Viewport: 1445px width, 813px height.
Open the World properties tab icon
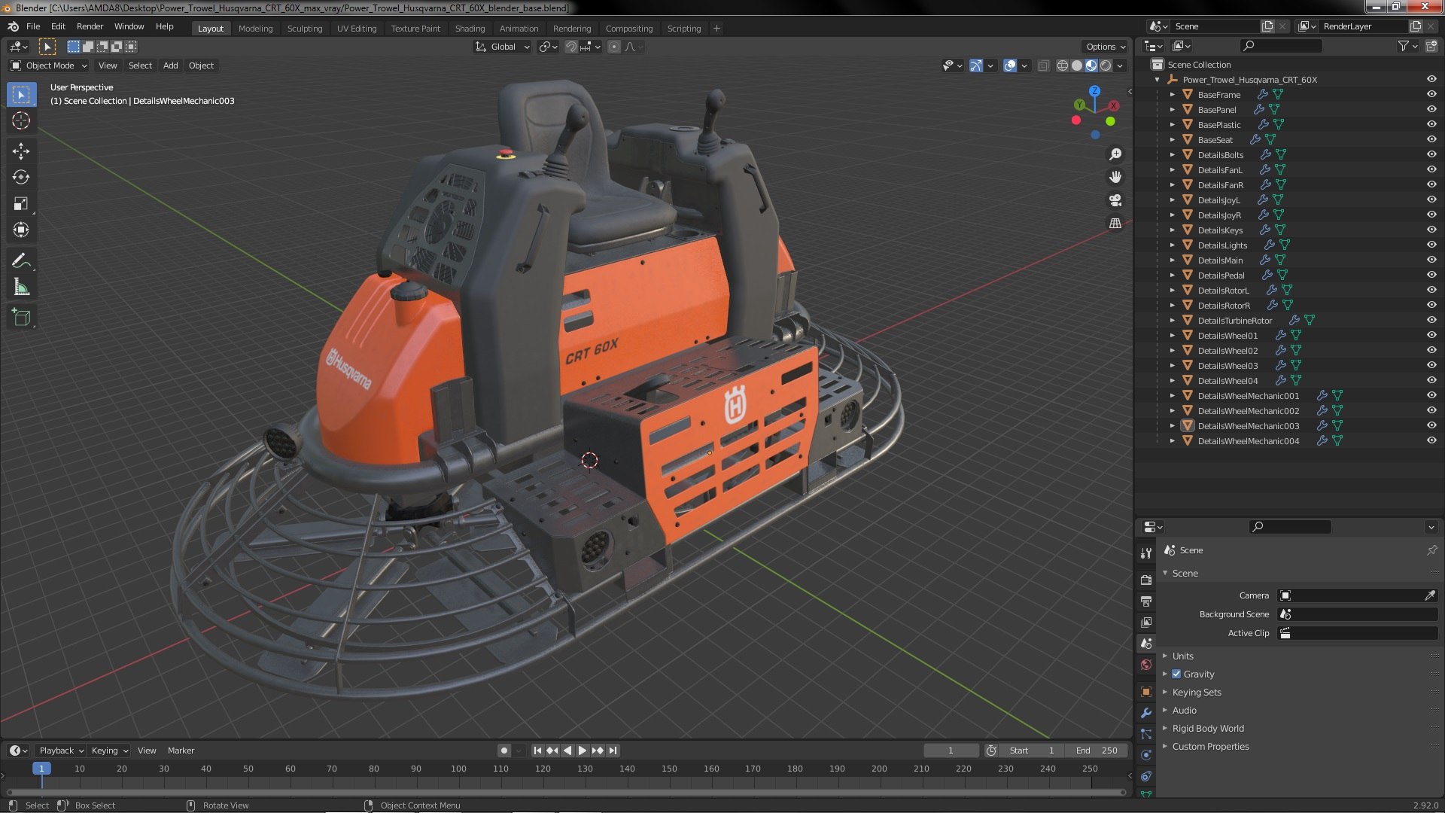click(x=1146, y=665)
